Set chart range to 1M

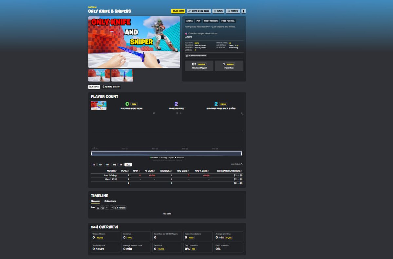(x=114, y=164)
